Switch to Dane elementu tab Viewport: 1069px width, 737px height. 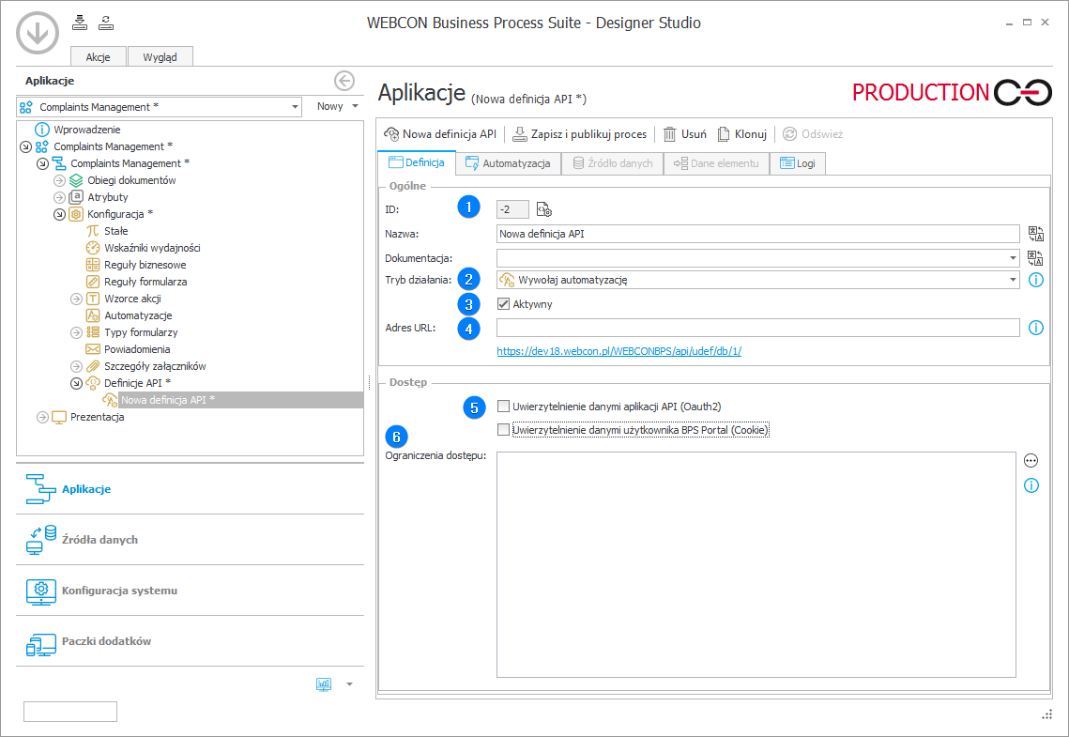(716, 163)
